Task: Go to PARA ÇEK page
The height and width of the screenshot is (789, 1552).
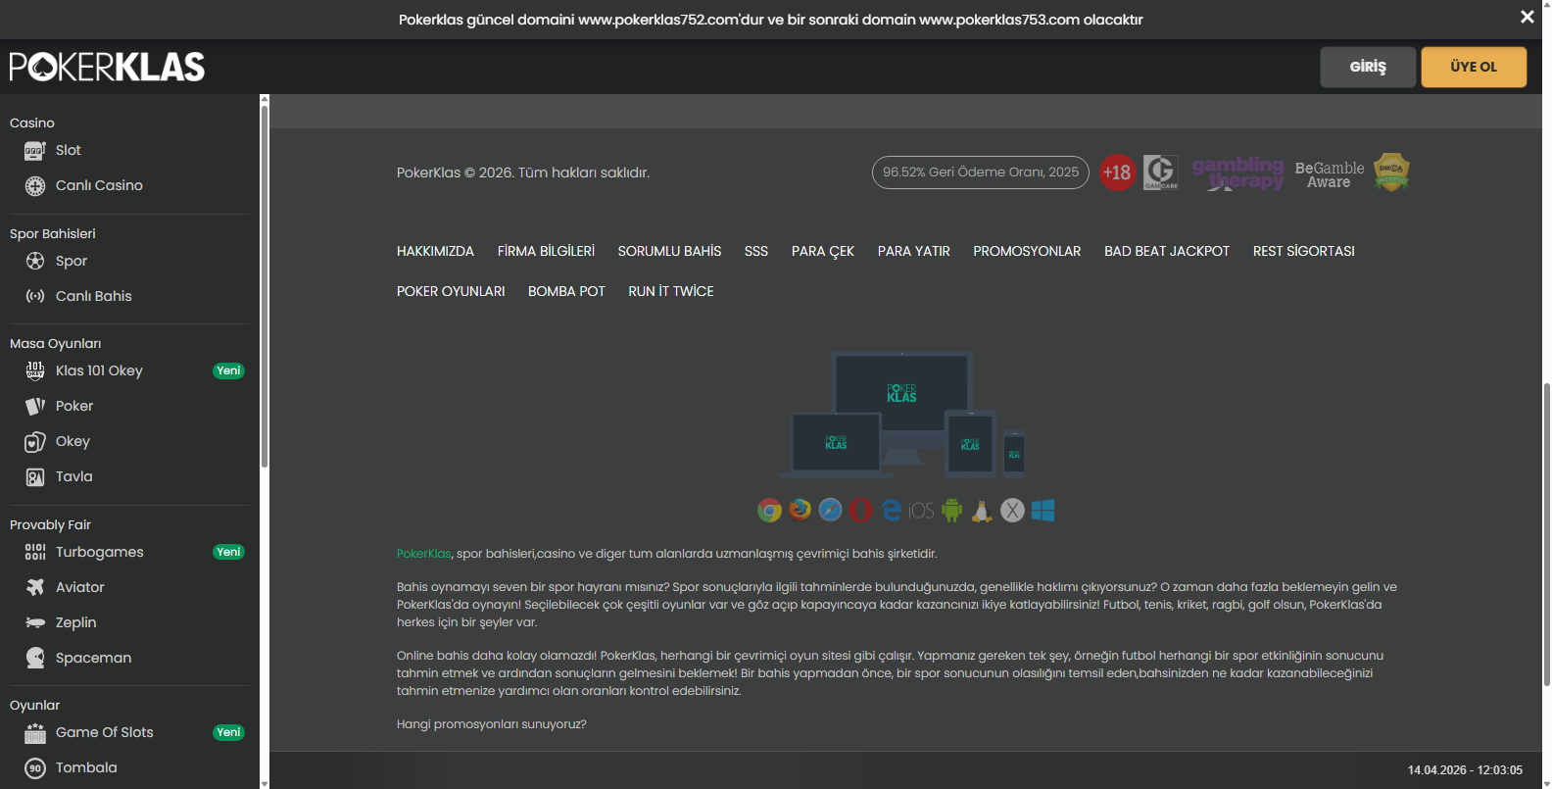Action: click(x=823, y=251)
